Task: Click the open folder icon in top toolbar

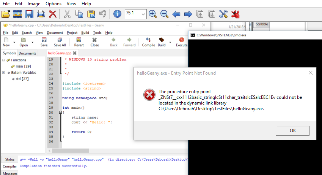Action: [x=5, y=14]
